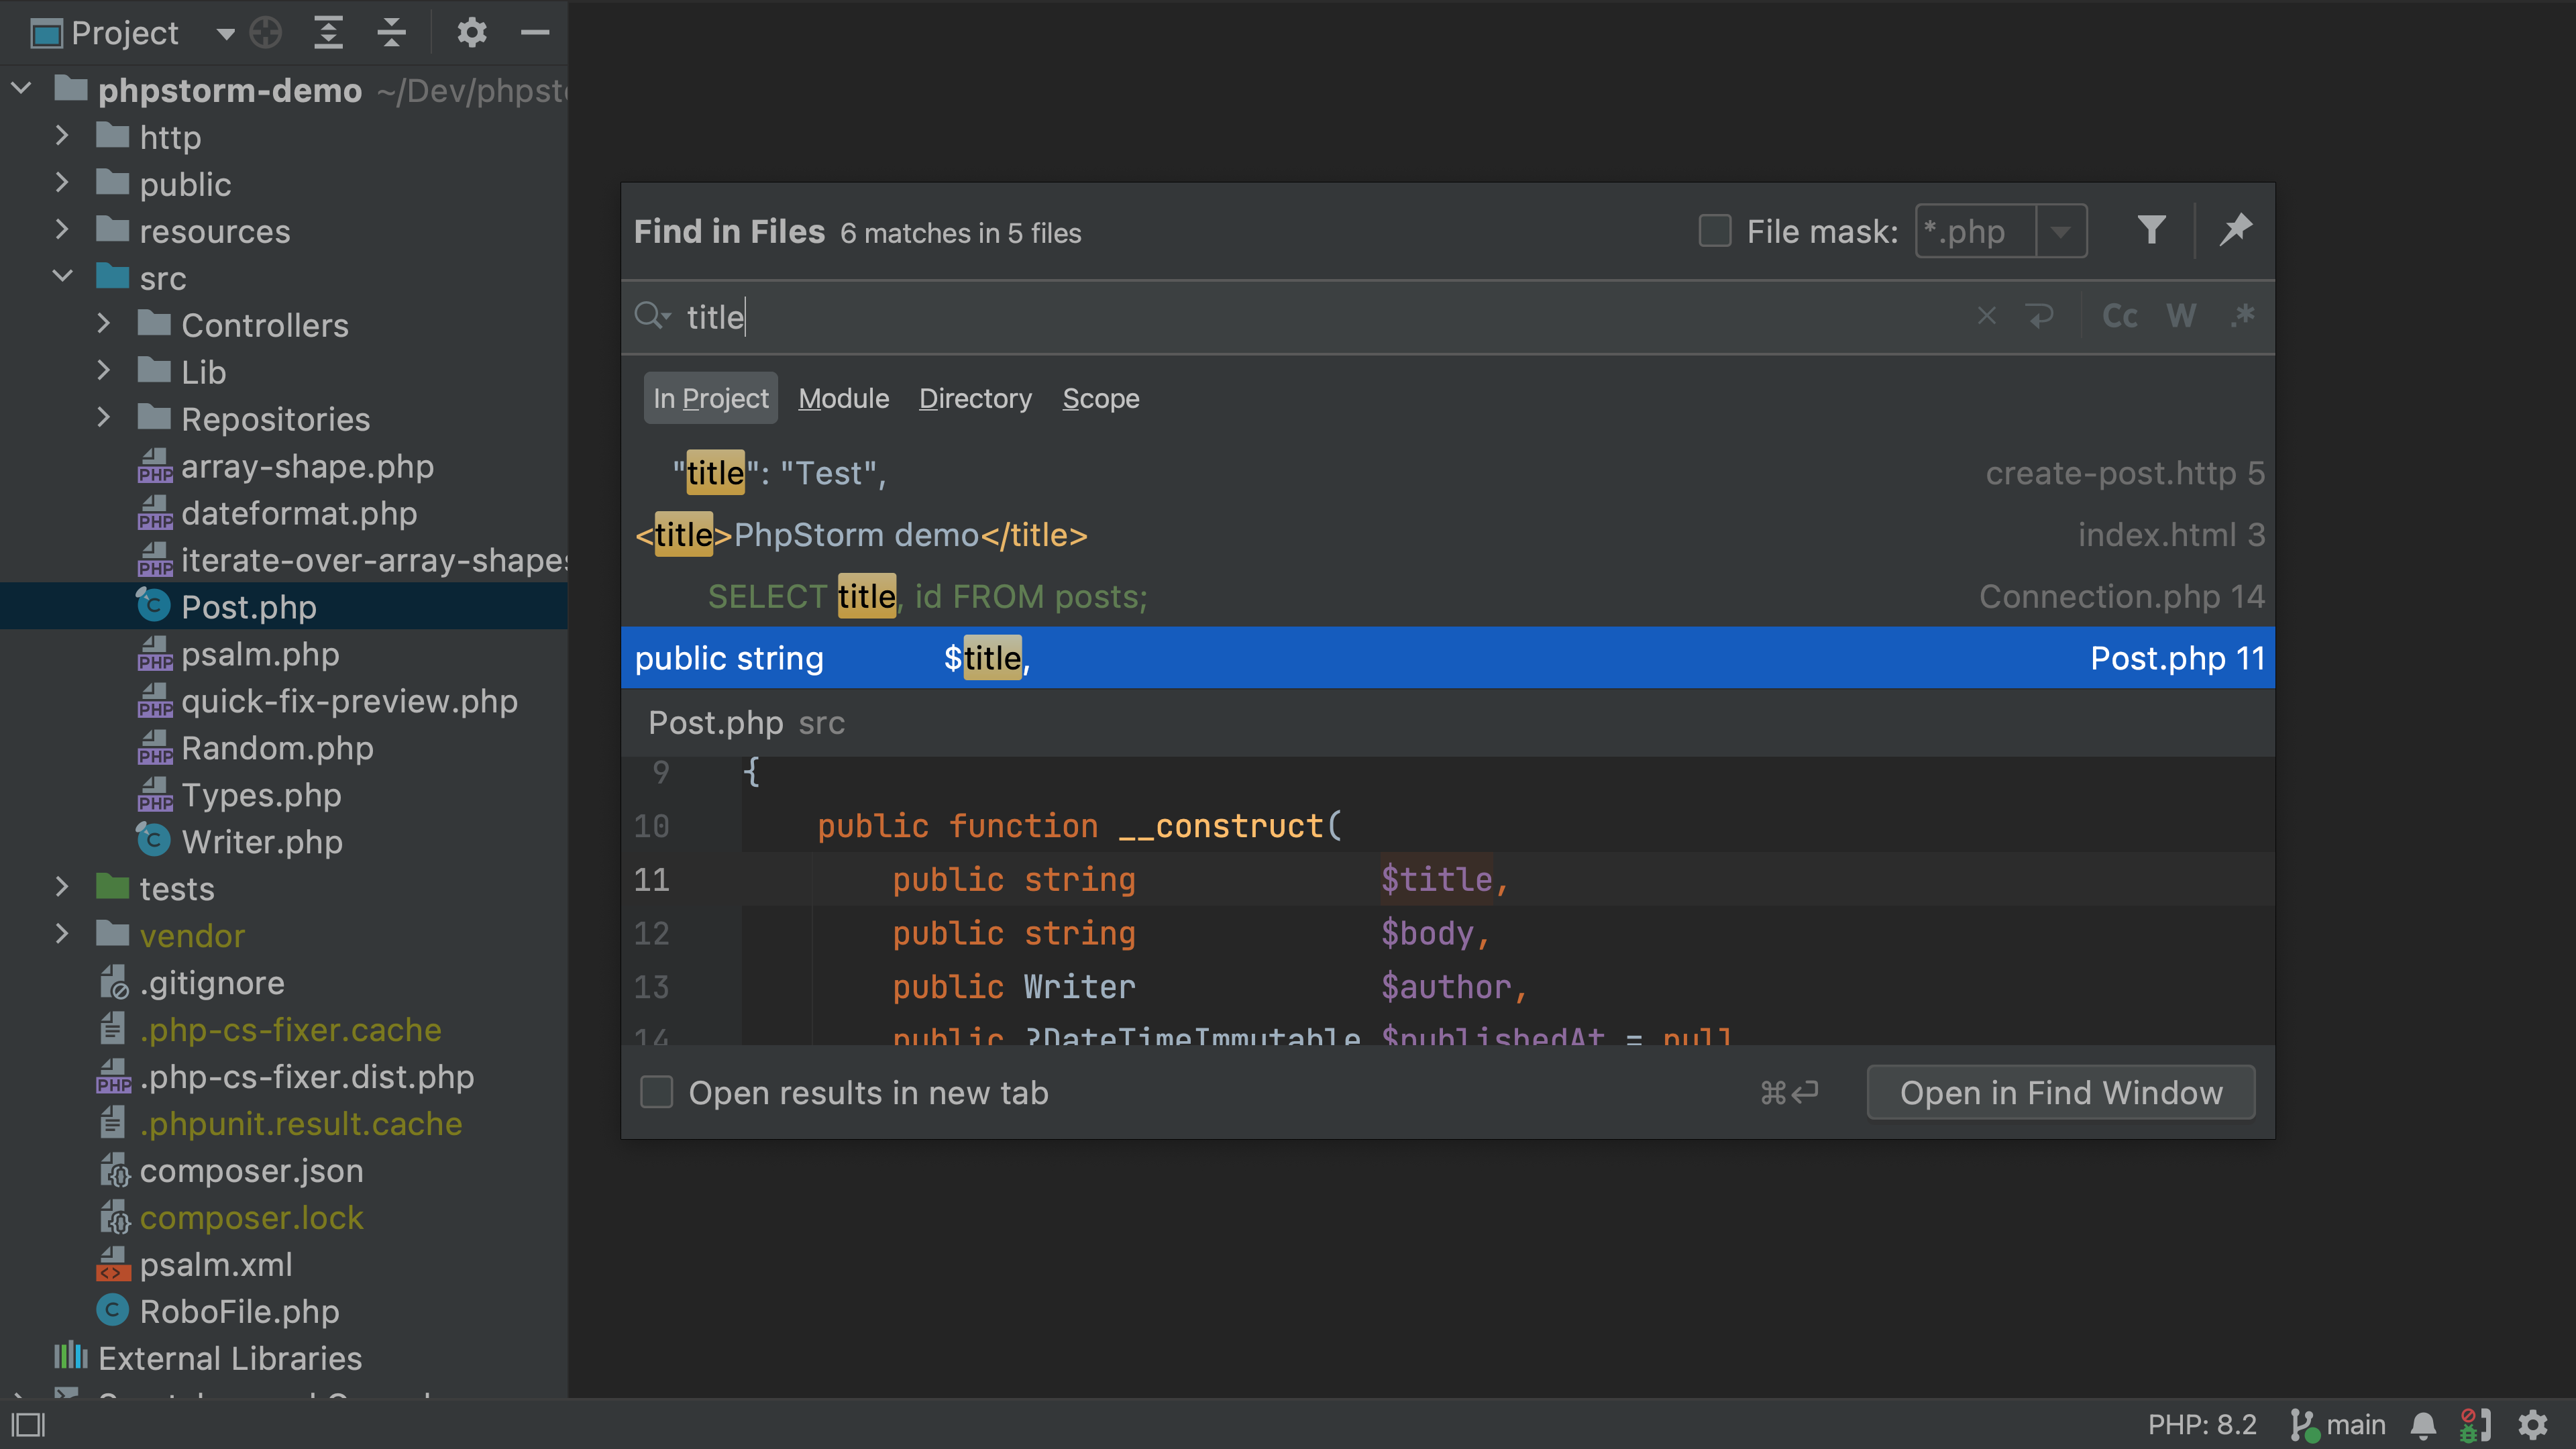2576x1449 pixels.
Task: Expand the Lib folder
Action: [104, 371]
